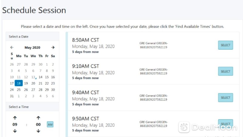243x137 pixels.
Task: Increase the minutes with up arrow
Action: point(38,118)
